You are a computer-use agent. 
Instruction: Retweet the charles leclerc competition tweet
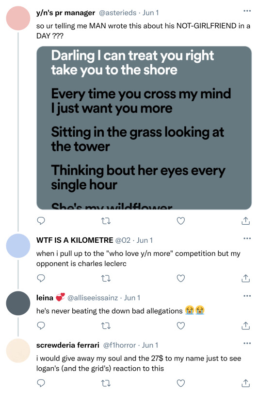(x=106, y=279)
